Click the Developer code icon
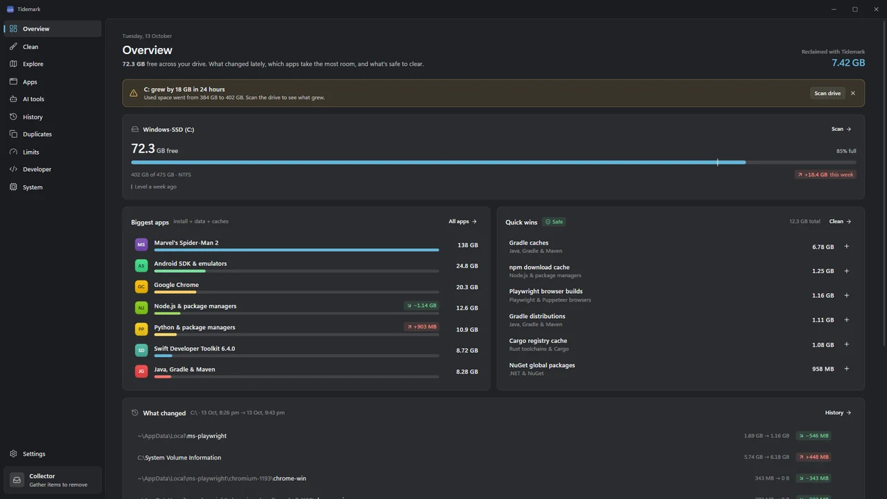 (x=13, y=169)
